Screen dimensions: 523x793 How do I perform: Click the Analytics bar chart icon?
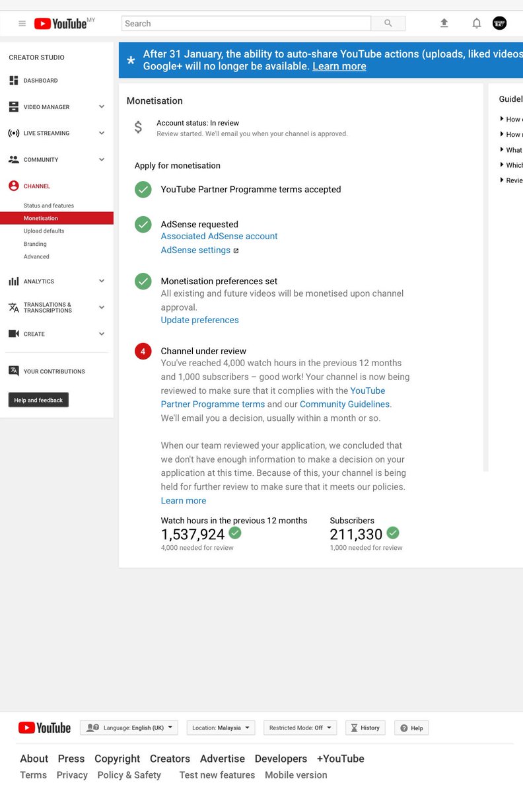[x=14, y=282]
